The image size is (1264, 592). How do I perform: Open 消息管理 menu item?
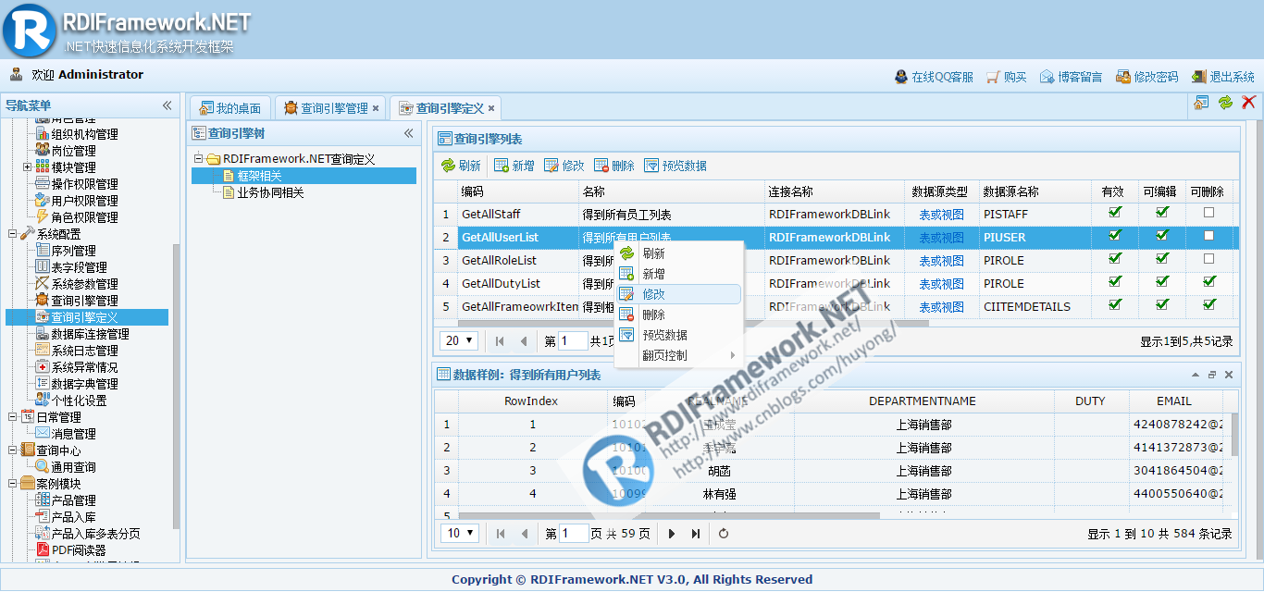[x=73, y=434]
